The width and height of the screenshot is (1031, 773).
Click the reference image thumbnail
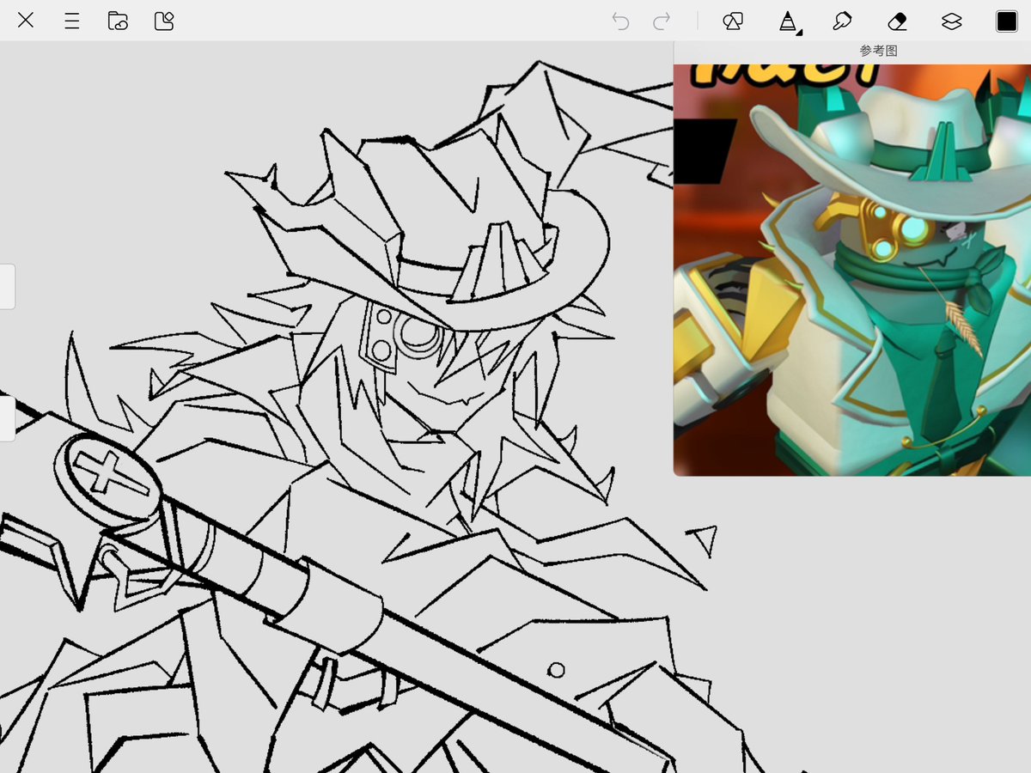[852, 270]
